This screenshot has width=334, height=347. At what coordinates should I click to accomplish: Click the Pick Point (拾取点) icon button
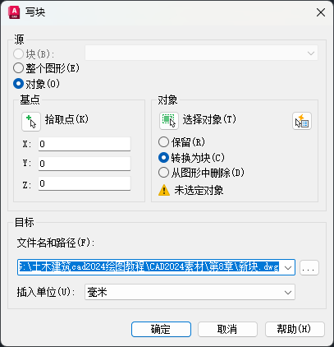point(31,122)
